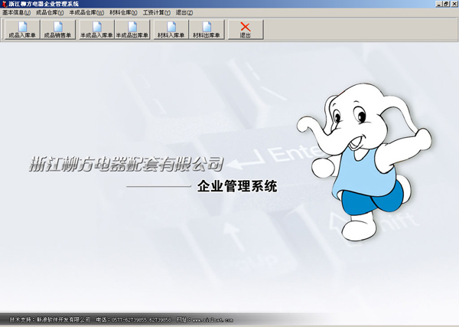Restore down the application window
The height and width of the screenshot is (327, 459).
click(x=445, y=4)
